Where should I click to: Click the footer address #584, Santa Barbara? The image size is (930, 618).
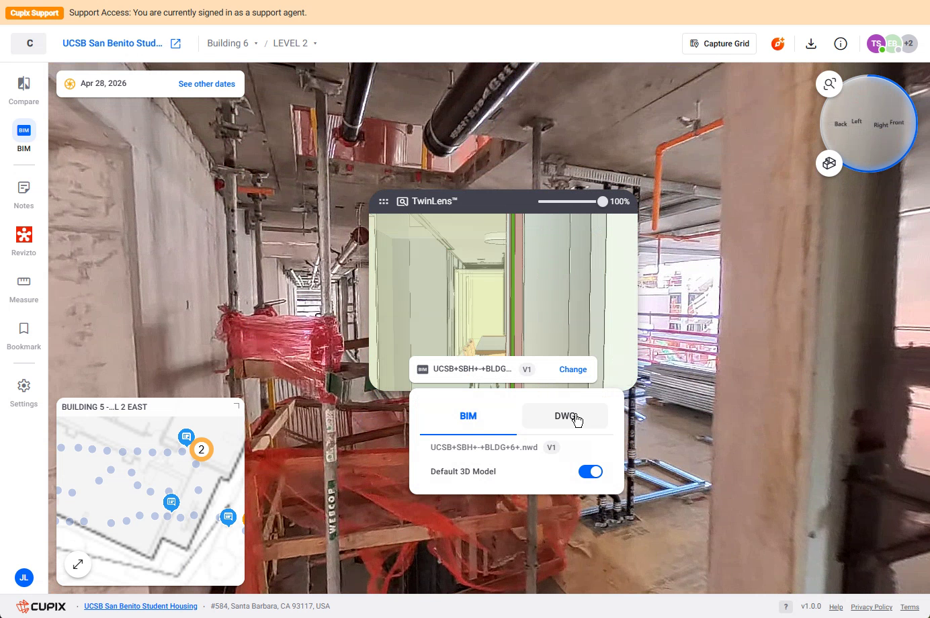(x=270, y=607)
